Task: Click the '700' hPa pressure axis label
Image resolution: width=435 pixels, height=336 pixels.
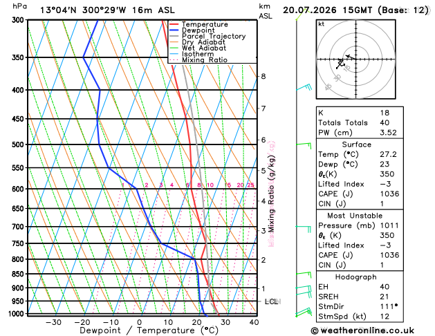Action: click(19, 227)
